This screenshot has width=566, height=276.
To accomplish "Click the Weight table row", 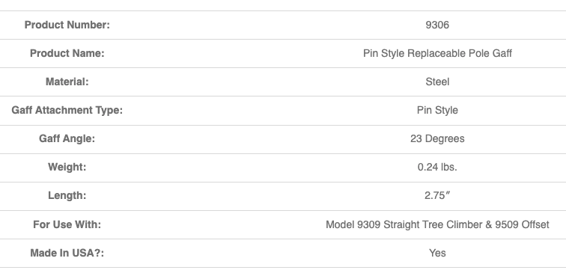I will pos(283,168).
